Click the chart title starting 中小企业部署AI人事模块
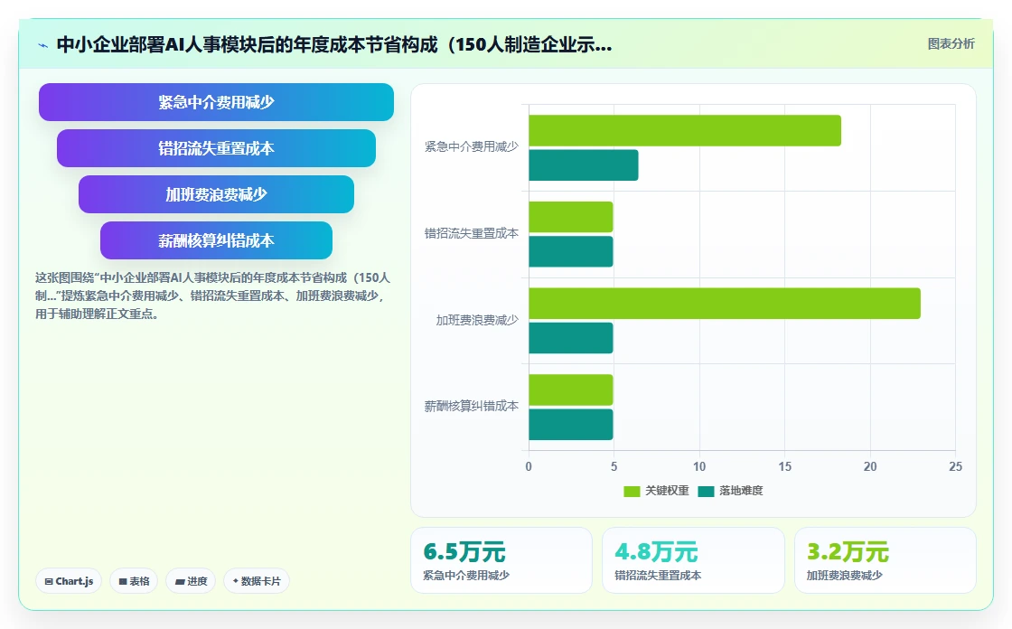 334,44
